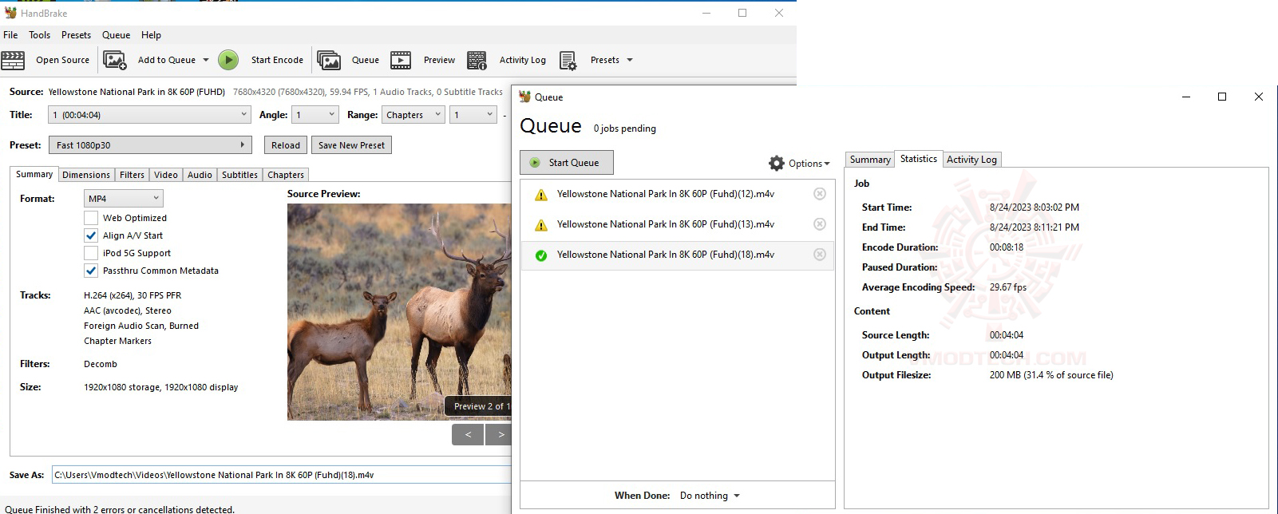Click the Save New Preset button

tap(351, 145)
